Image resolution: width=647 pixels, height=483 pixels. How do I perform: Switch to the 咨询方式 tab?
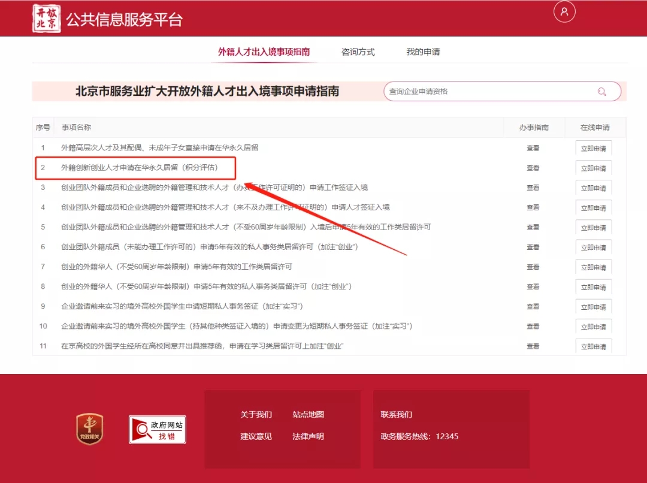click(358, 52)
